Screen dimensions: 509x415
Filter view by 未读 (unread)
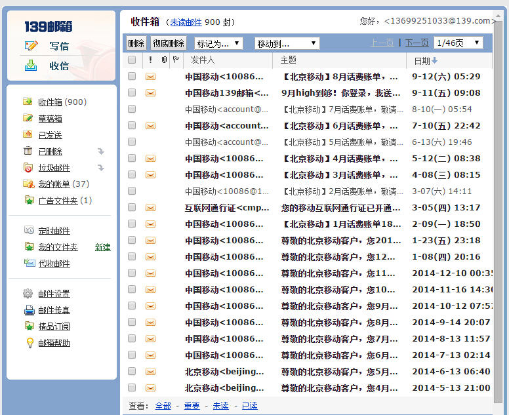(x=221, y=406)
